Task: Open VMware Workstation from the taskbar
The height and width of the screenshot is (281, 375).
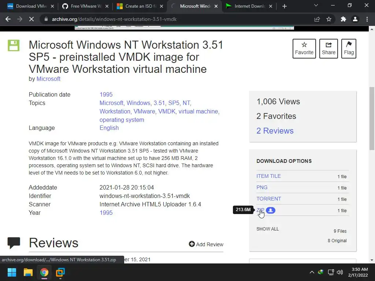Action: 60,272
